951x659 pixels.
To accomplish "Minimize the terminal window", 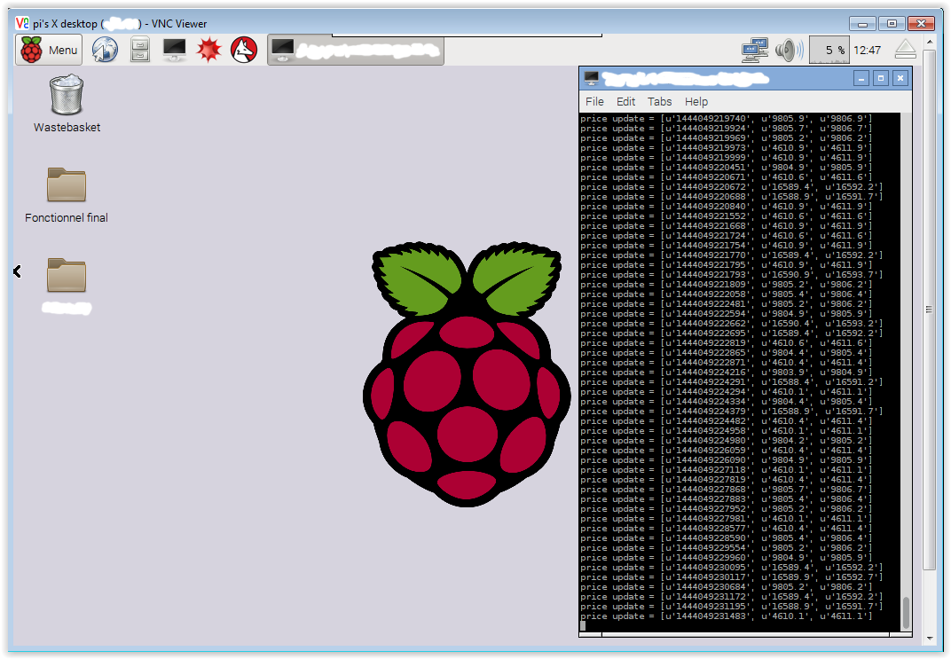I will pyautogui.click(x=861, y=78).
